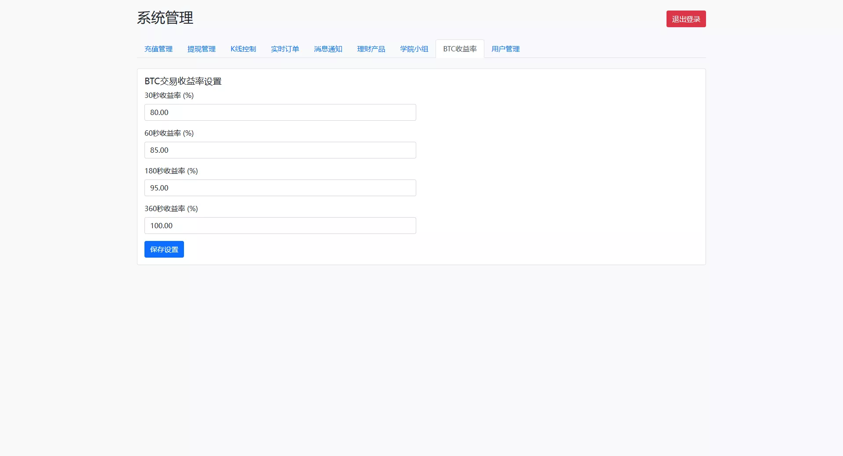Switch to the 提现管理 tab
843x456 pixels.
click(202, 49)
